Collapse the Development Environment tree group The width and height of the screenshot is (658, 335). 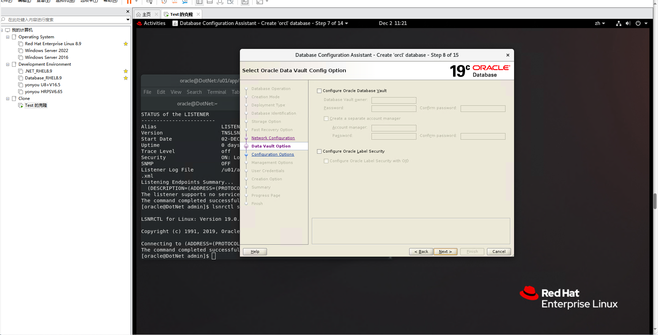(x=8, y=64)
